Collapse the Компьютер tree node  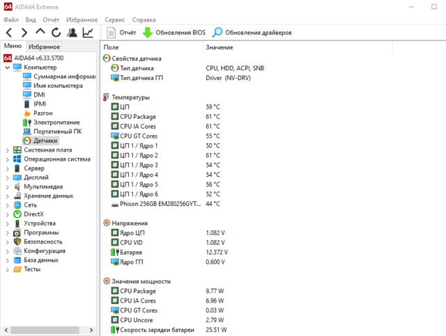8,67
